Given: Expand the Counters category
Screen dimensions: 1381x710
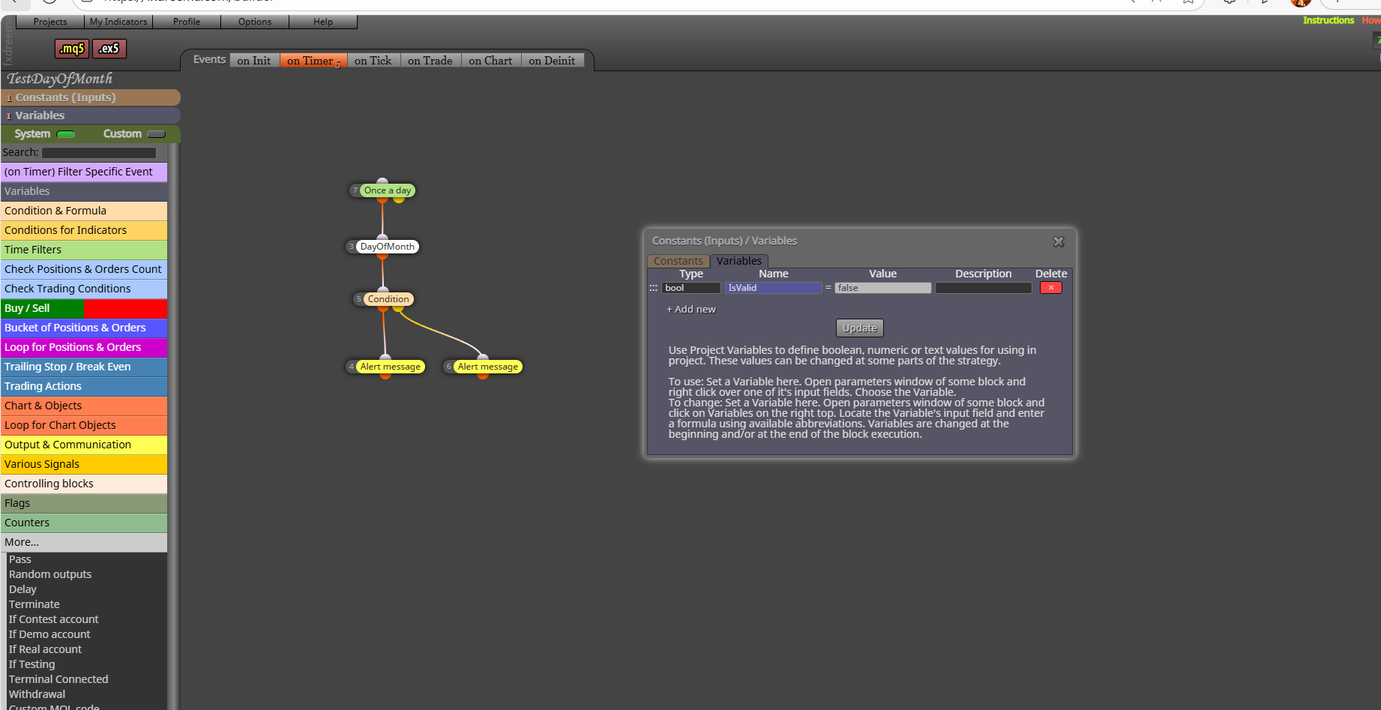Looking at the screenshot, I should [84, 523].
